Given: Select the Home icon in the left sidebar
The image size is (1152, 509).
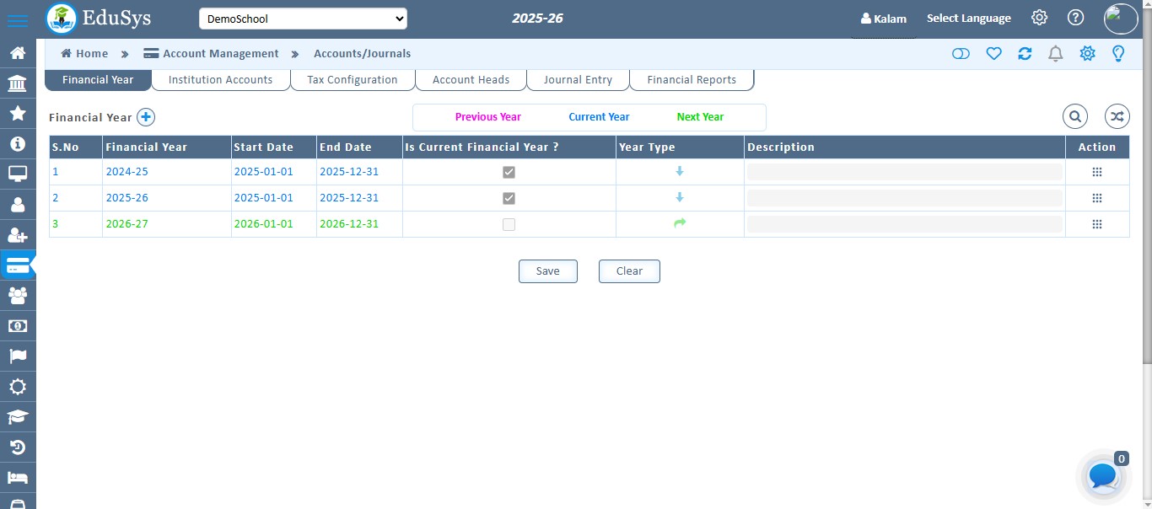Looking at the screenshot, I should tap(18, 52).
